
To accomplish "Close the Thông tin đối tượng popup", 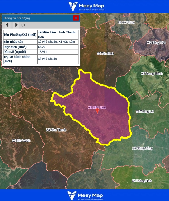I will coord(76,18).
